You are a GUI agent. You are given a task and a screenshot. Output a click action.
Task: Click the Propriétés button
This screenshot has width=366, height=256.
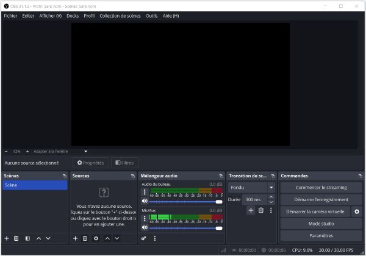pos(90,163)
